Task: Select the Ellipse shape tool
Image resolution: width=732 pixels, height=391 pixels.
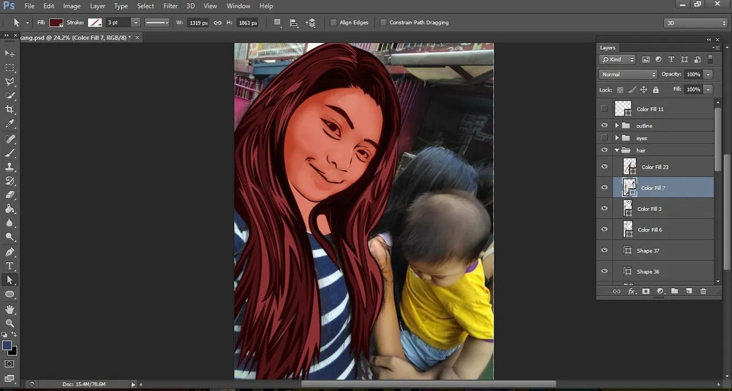Action: coord(10,294)
